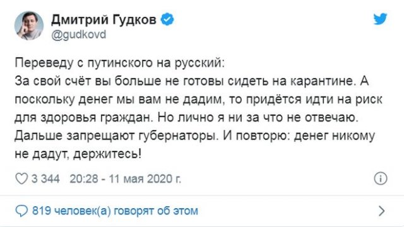Open the Дмитрий Гудков profile name
The image size is (404, 227).
[x=104, y=20]
